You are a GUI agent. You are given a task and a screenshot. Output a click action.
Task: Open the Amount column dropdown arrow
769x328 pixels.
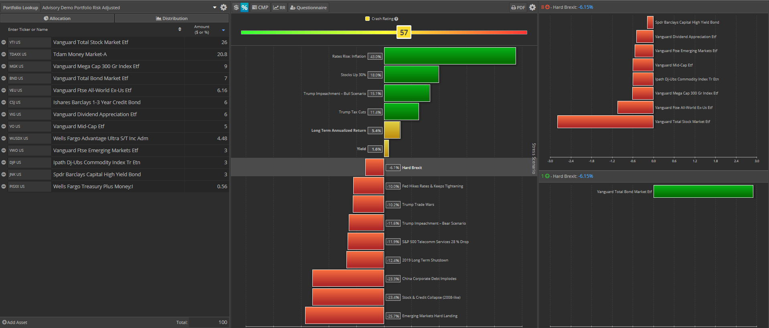(x=223, y=30)
